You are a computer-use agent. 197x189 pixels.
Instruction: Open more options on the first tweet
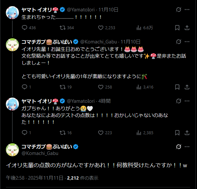tap(187, 10)
